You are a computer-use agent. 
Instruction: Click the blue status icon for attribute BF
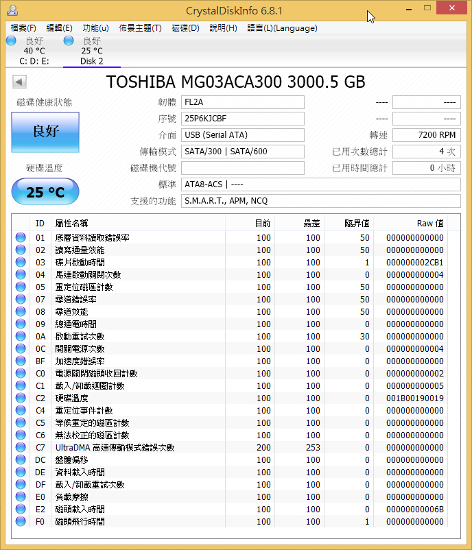[x=21, y=361]
